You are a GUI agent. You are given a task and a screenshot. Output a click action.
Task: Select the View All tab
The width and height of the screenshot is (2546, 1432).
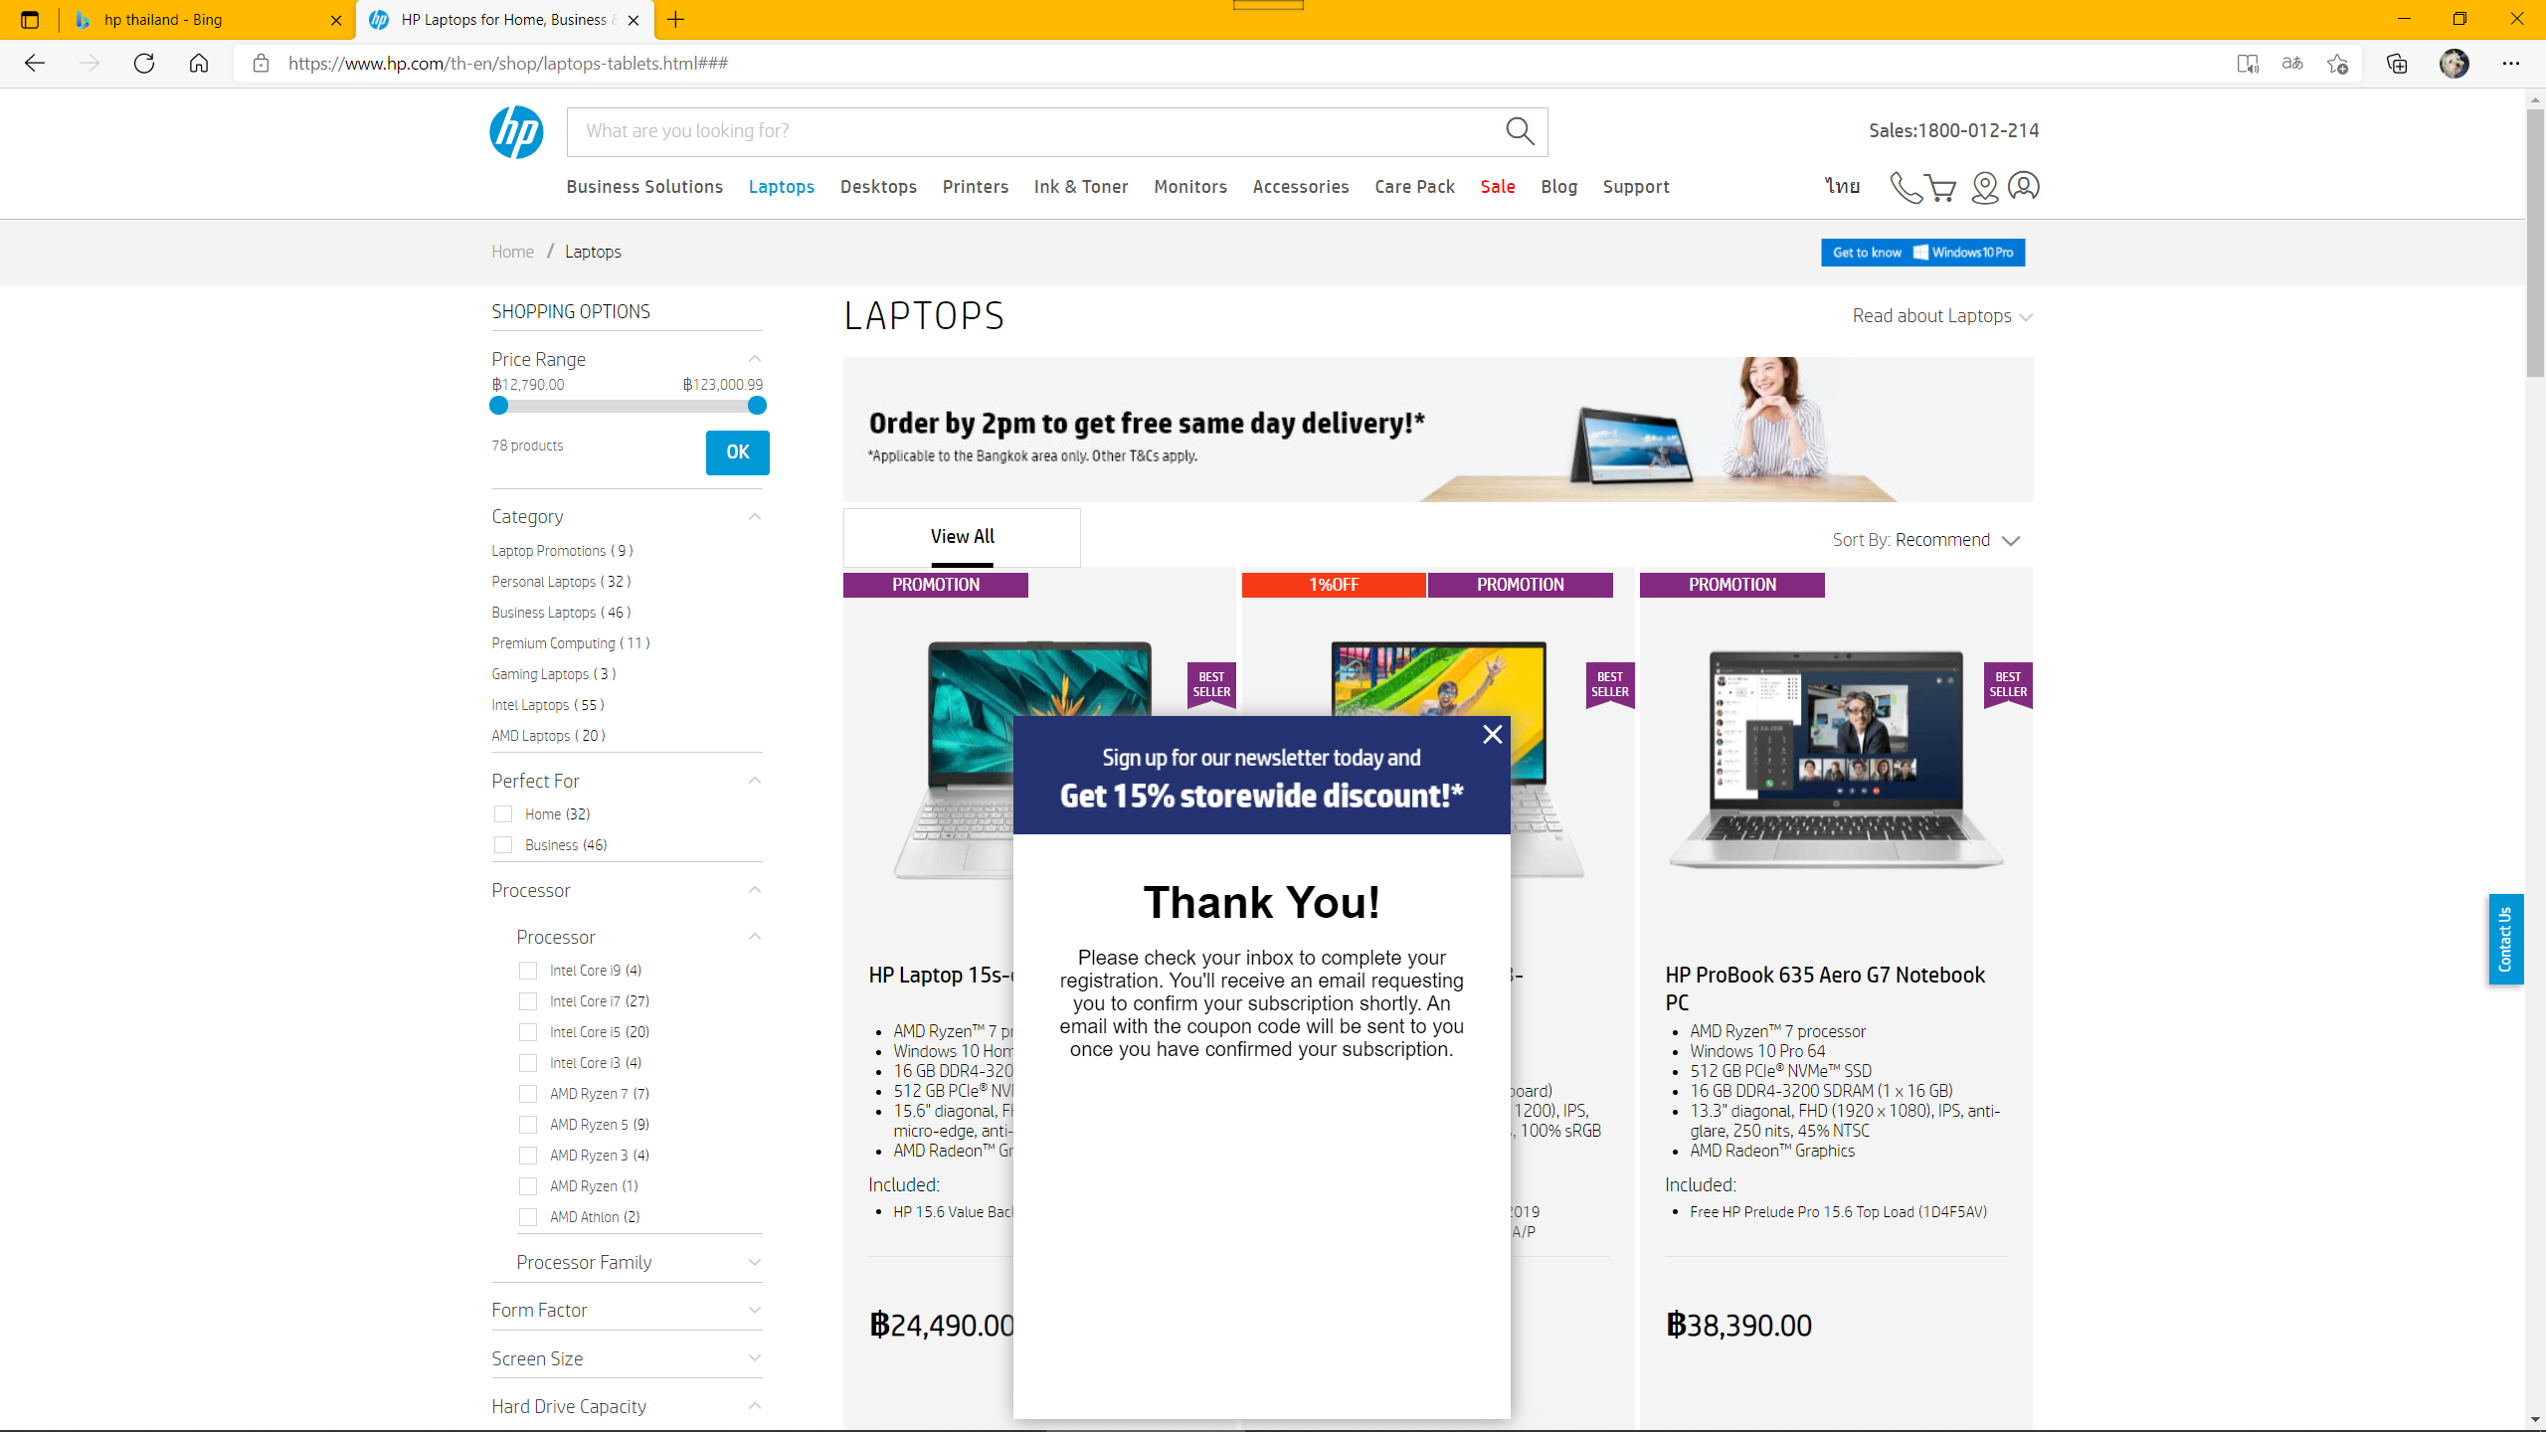pos(962,537)
